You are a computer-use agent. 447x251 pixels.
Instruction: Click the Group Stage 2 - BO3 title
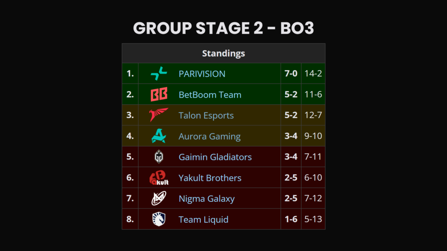click(223, 28)
